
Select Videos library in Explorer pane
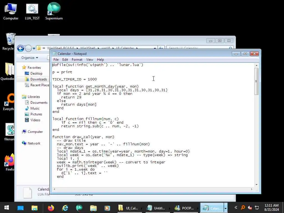35,120
